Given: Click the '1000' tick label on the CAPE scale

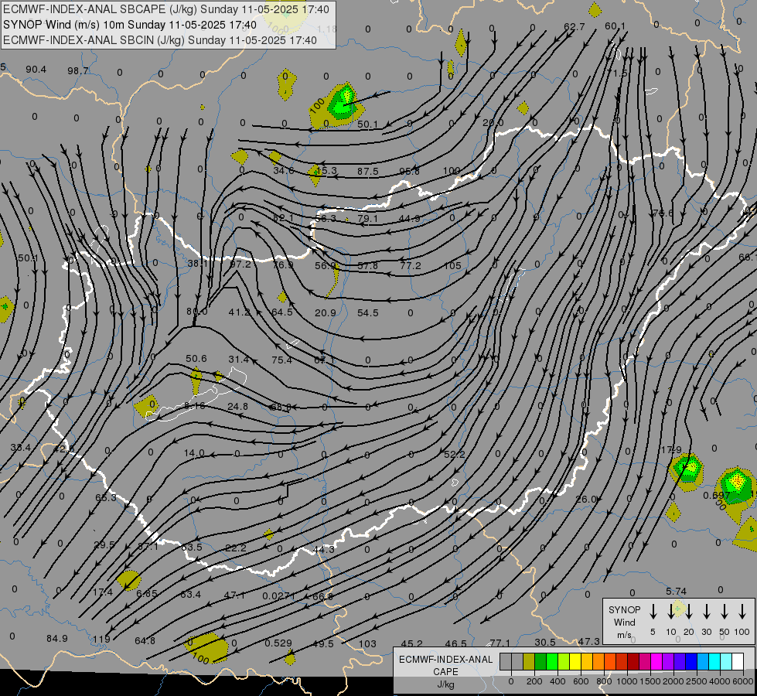Looking at the screenshot, I should (626, 681).
